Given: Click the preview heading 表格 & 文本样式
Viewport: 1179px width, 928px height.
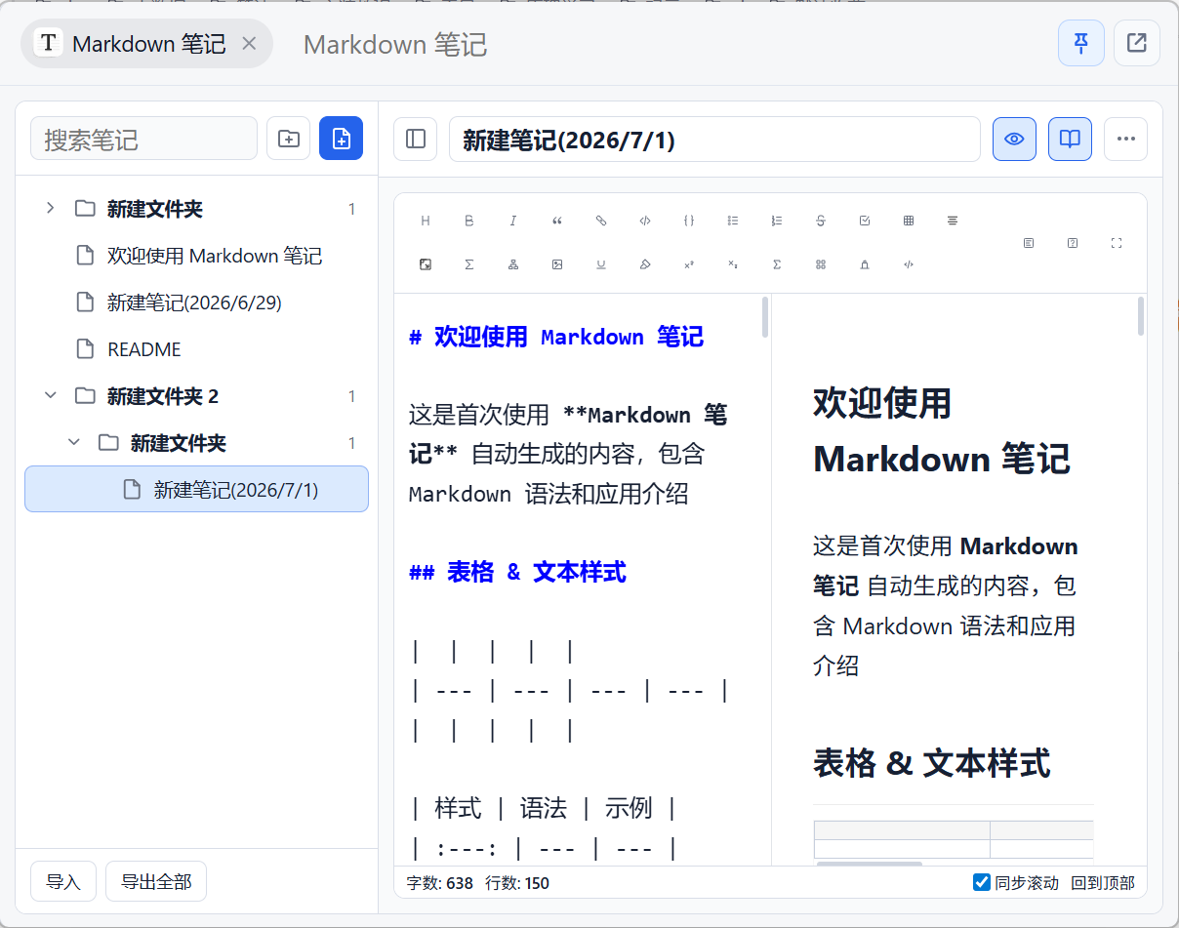Looking at the screenshot, I should (x=932, y=763).
